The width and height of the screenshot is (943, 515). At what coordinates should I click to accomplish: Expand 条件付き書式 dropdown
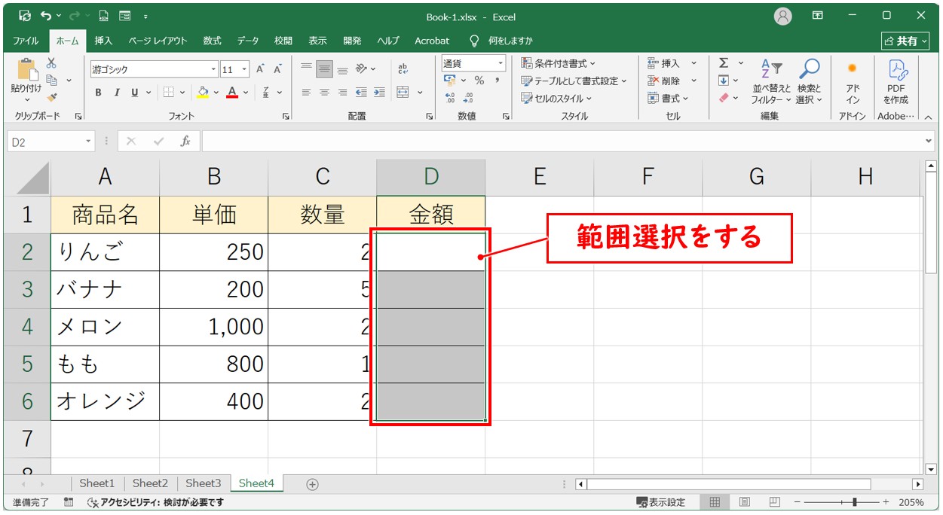pos(559,63)
